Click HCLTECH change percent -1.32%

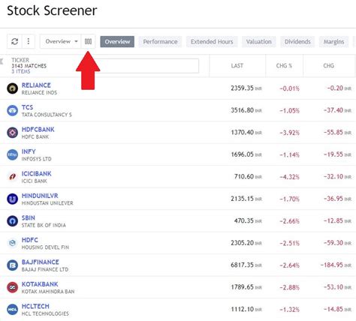289,310
